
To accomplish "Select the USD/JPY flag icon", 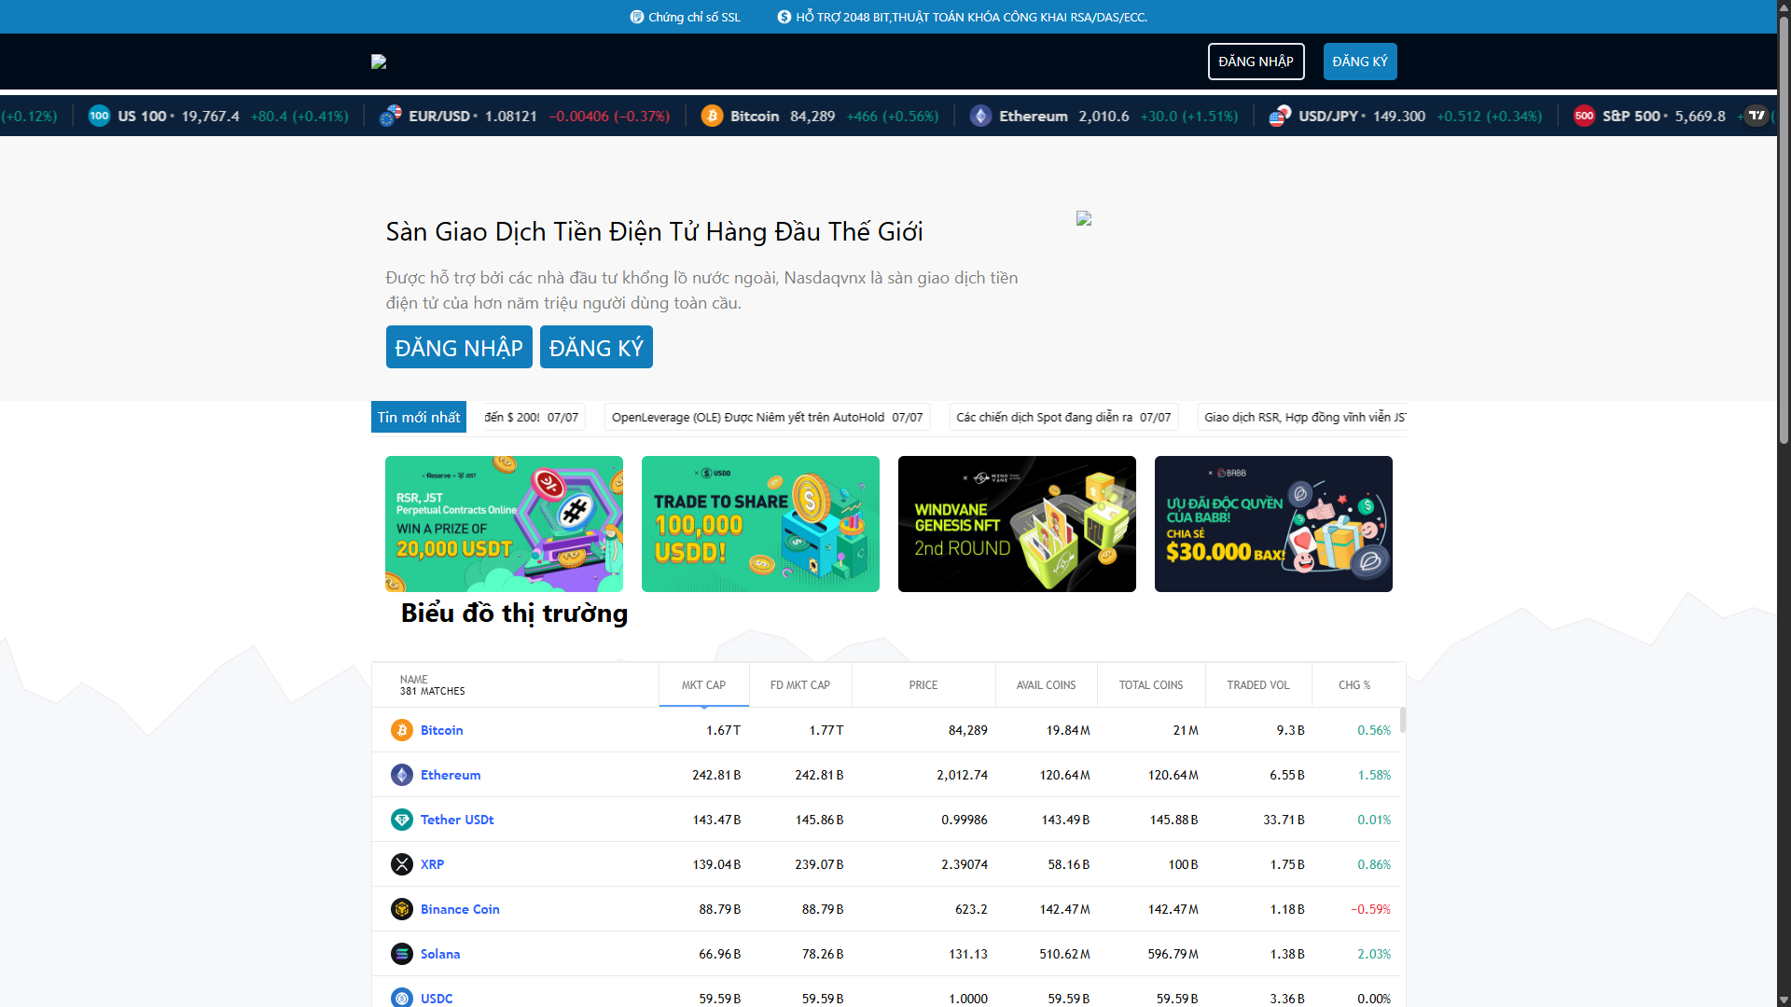I will (x=1280, y=116).
